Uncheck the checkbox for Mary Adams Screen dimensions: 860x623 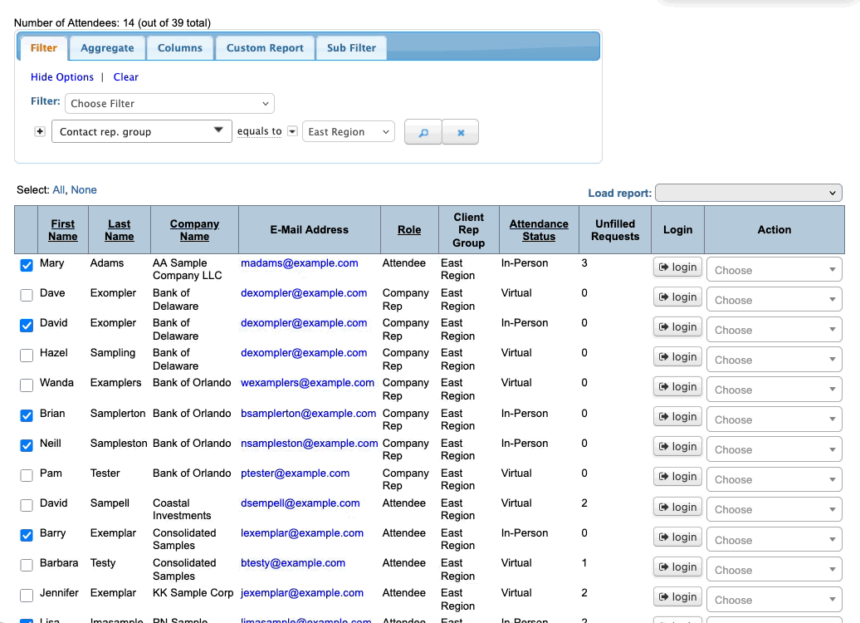pyautogui.click(x=27, y=266)
